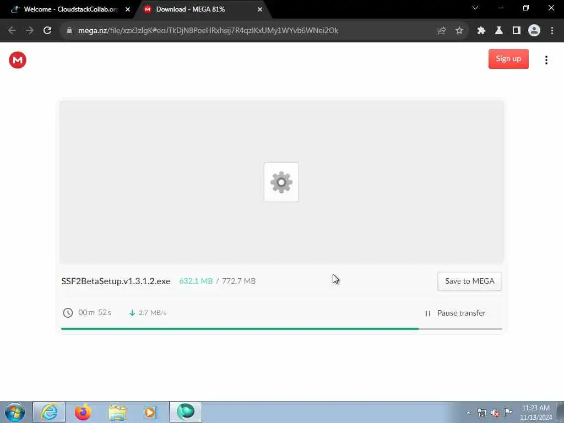
Task: Minimize the browser window
Action: point(500,8)
